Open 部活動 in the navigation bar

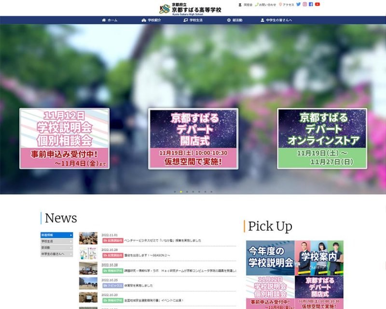click(234, 20)
